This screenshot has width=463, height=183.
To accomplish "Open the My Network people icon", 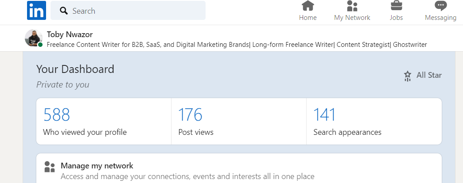I will (x=352, y=6).
